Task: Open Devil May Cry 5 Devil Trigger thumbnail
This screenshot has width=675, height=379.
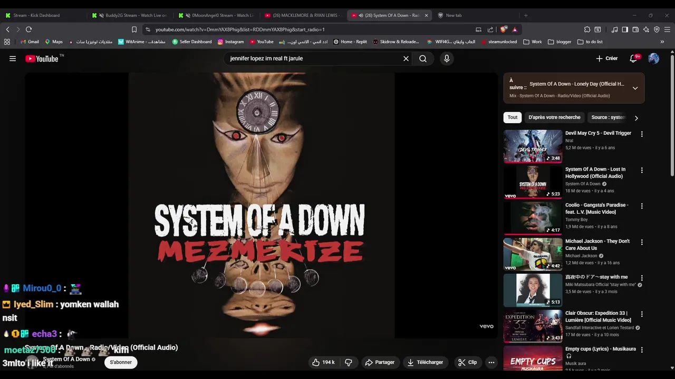Action: [533, 146]
